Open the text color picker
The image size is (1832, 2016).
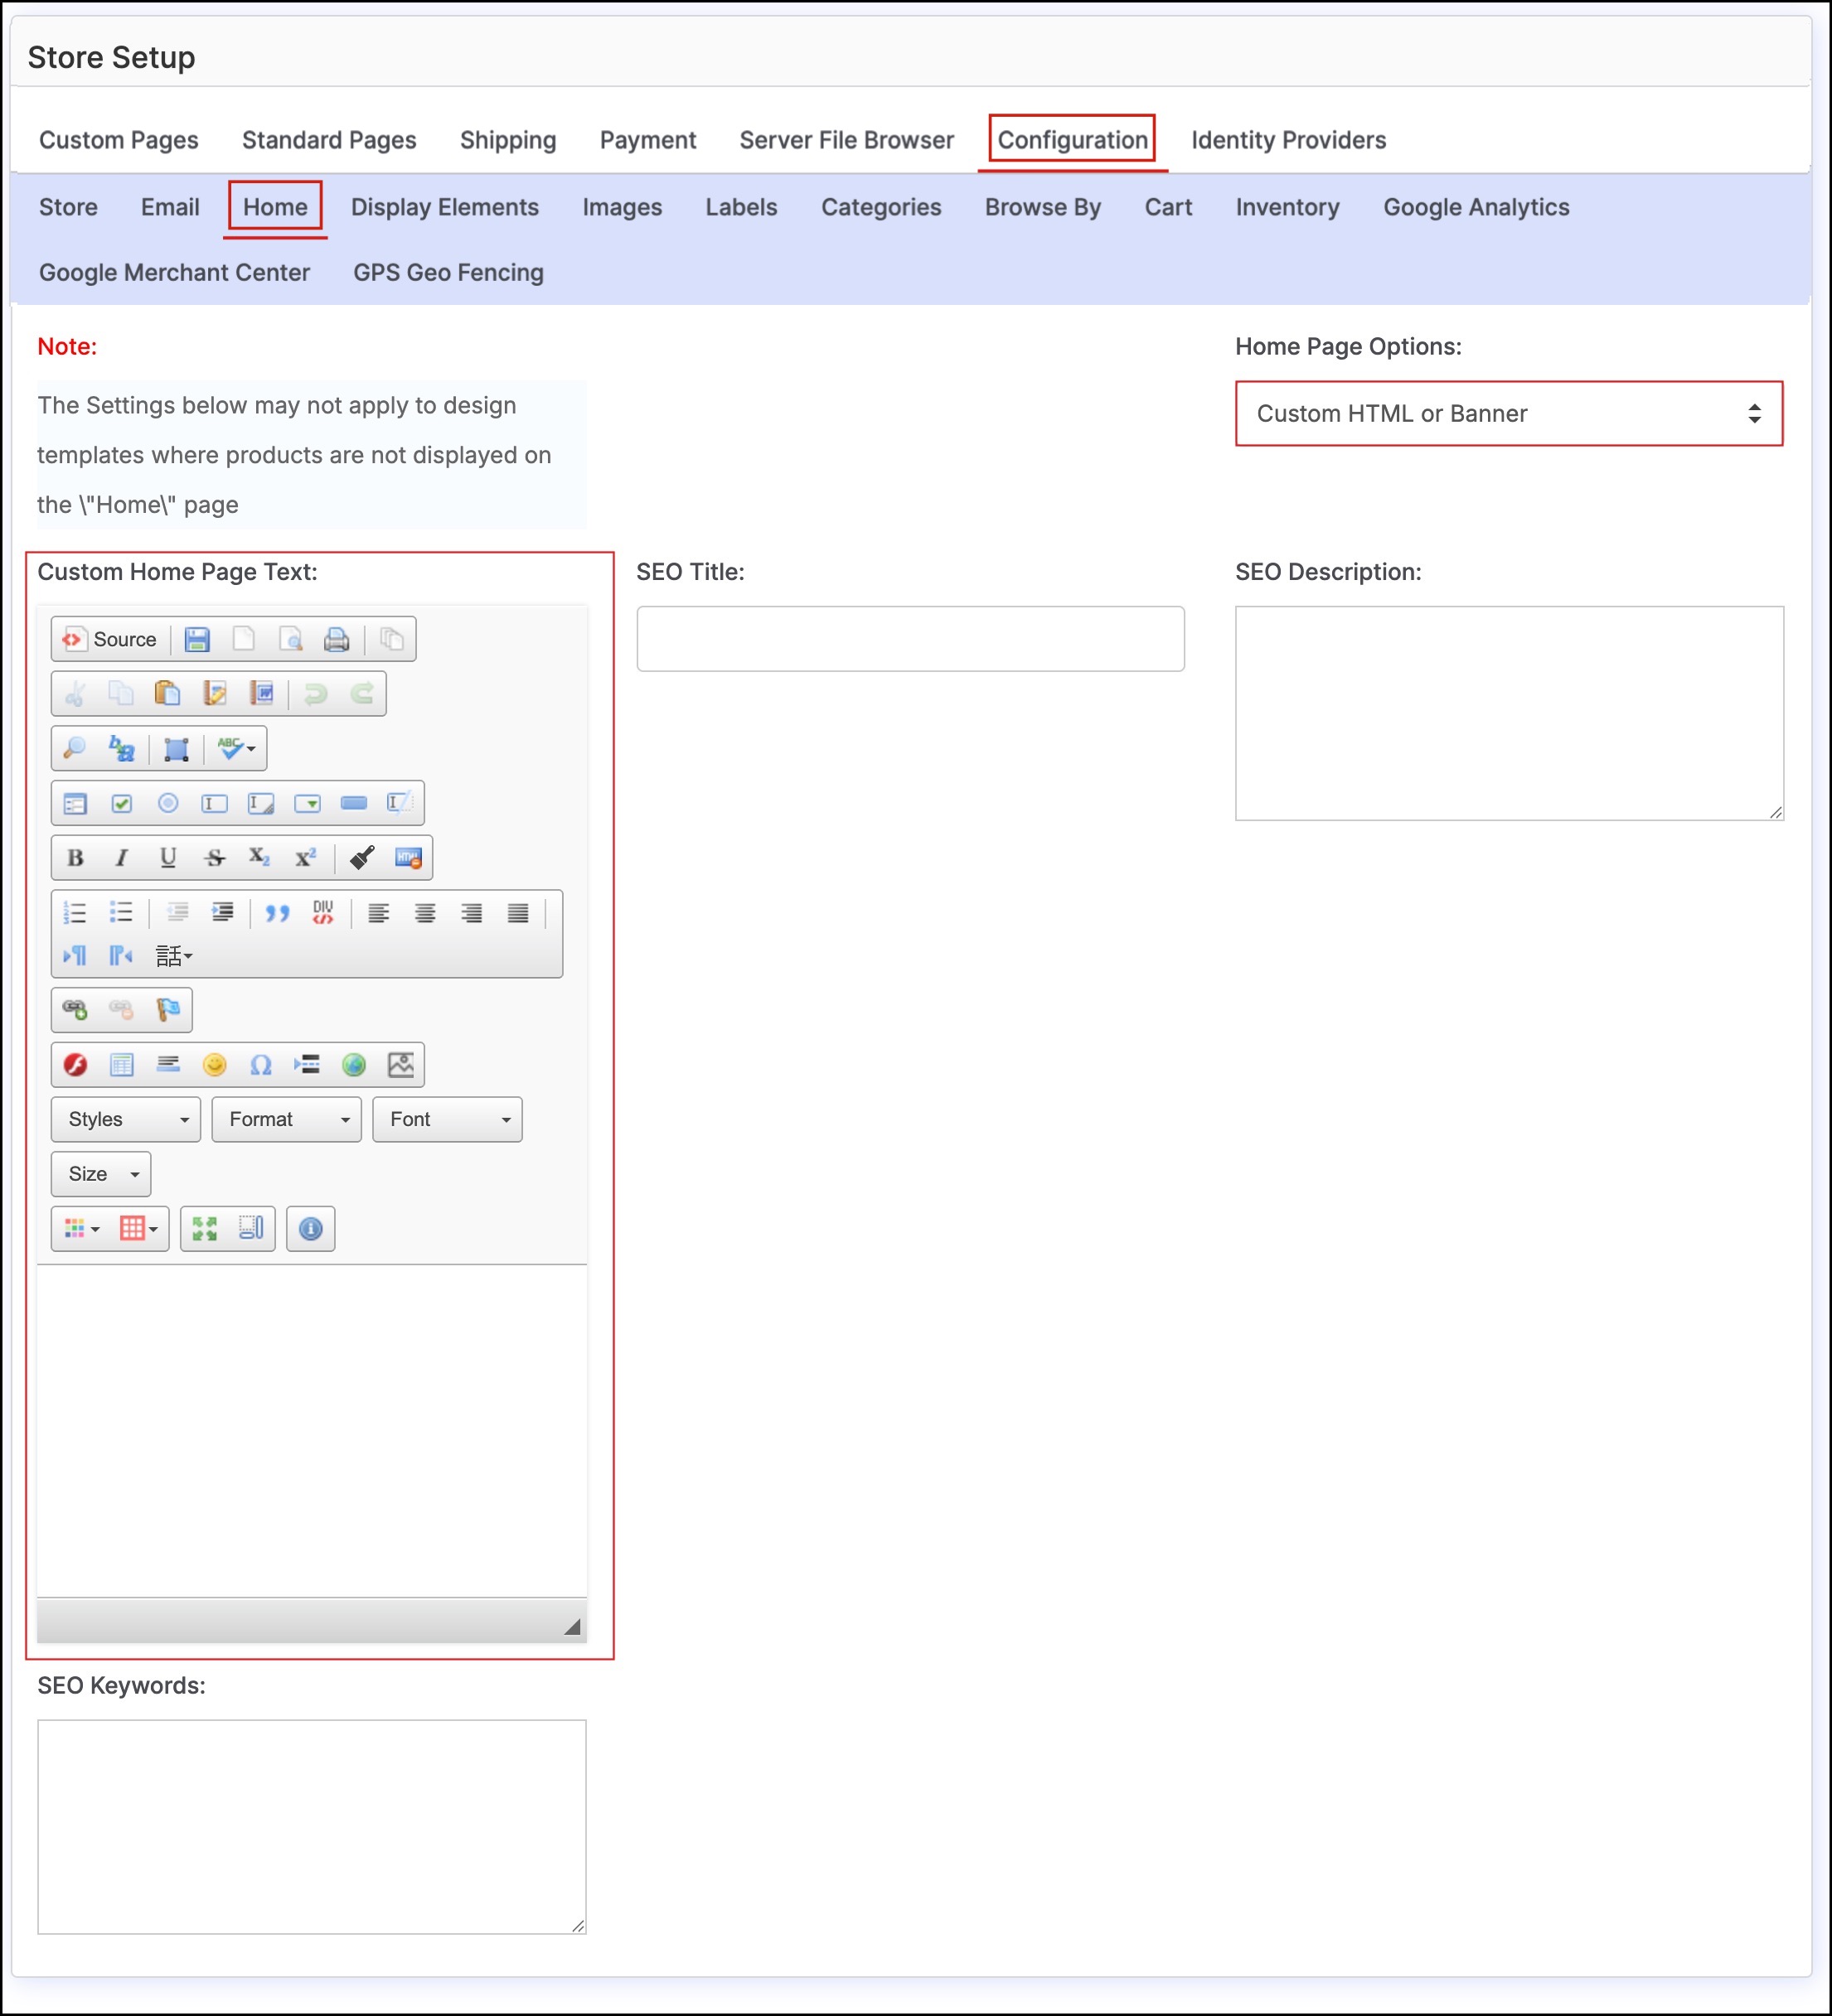tap(82, 1228)
